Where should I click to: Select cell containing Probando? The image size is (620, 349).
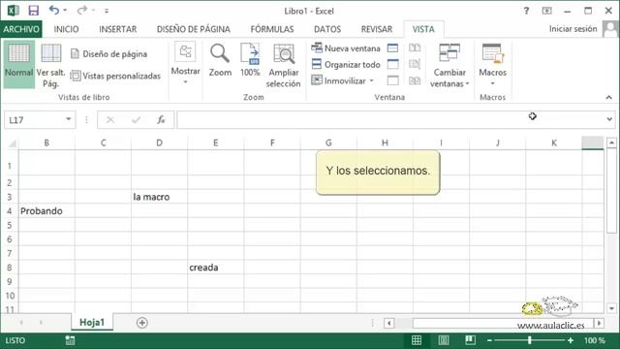tap(46, 211)
